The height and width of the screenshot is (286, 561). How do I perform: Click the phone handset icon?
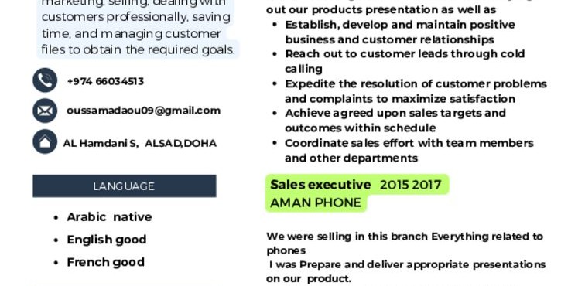pyautogui.click(x=45, y=80)
